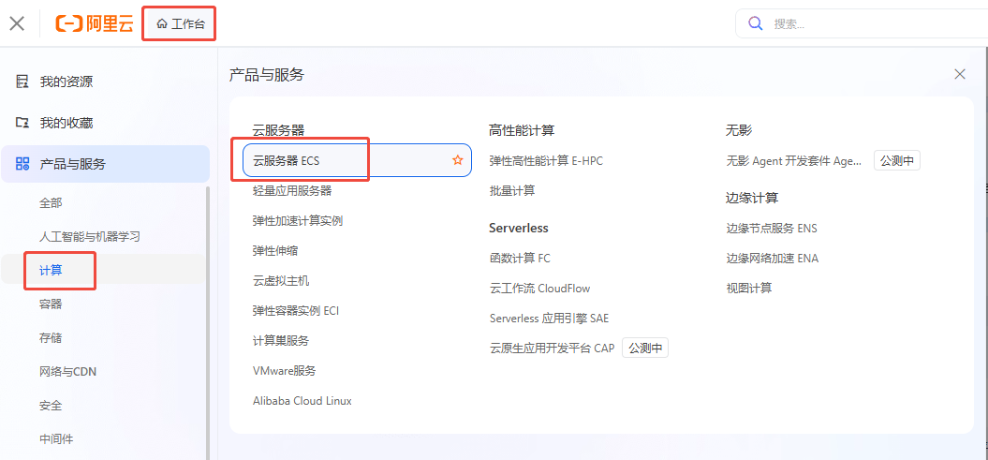Open 云服务器 ECS product link
The height and width of the screenshot is (460, 988).
click(x=286, y=161)
